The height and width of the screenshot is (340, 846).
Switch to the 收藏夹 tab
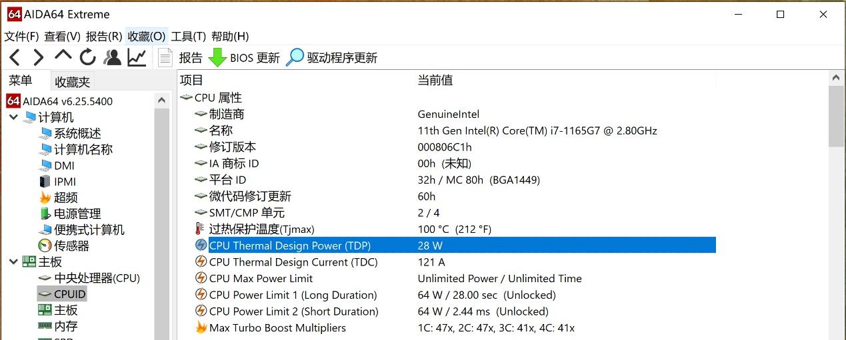72,82
